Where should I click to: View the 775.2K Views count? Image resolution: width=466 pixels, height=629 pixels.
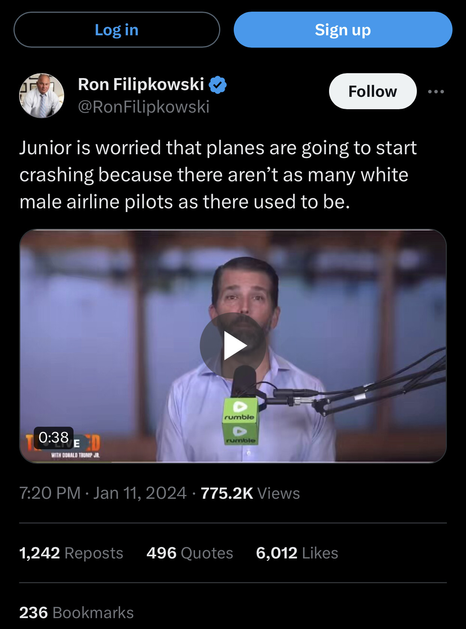(x=250, y=493)
